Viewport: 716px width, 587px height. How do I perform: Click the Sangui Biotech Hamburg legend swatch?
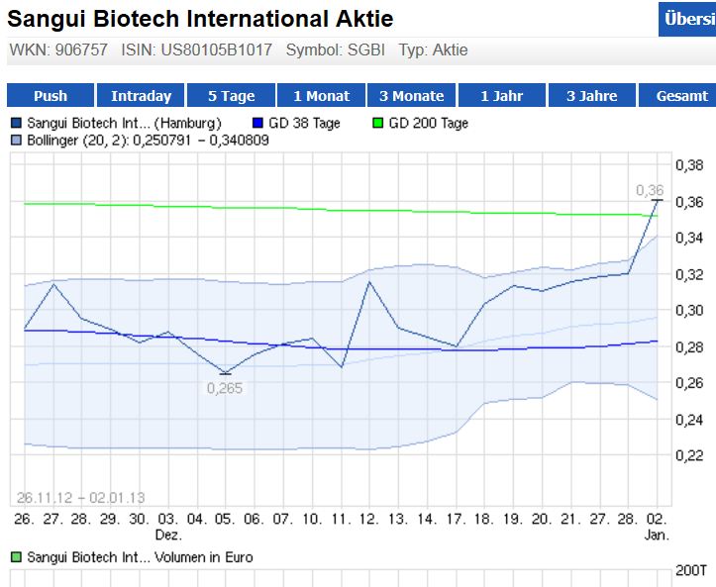[x=16, y=124]
